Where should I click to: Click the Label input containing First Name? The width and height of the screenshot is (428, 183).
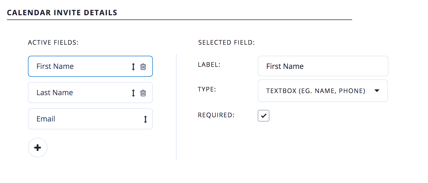[323, 66]
